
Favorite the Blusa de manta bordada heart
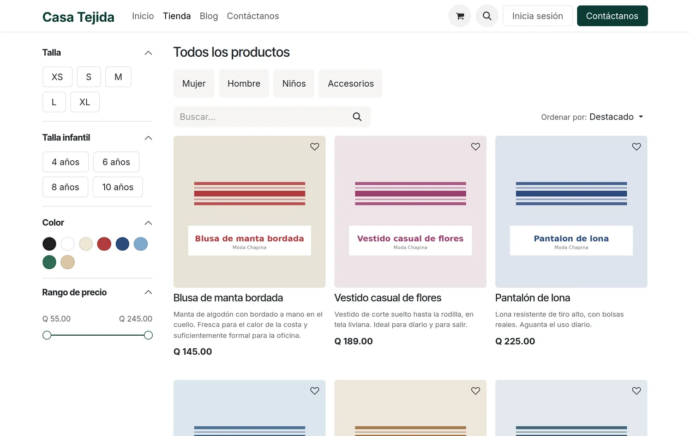click(315, 147)
